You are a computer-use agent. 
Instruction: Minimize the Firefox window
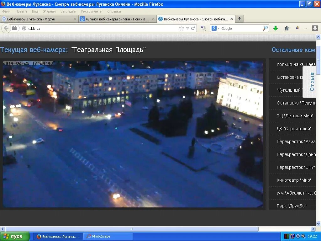pyautogui.click(x=303, y=4)
